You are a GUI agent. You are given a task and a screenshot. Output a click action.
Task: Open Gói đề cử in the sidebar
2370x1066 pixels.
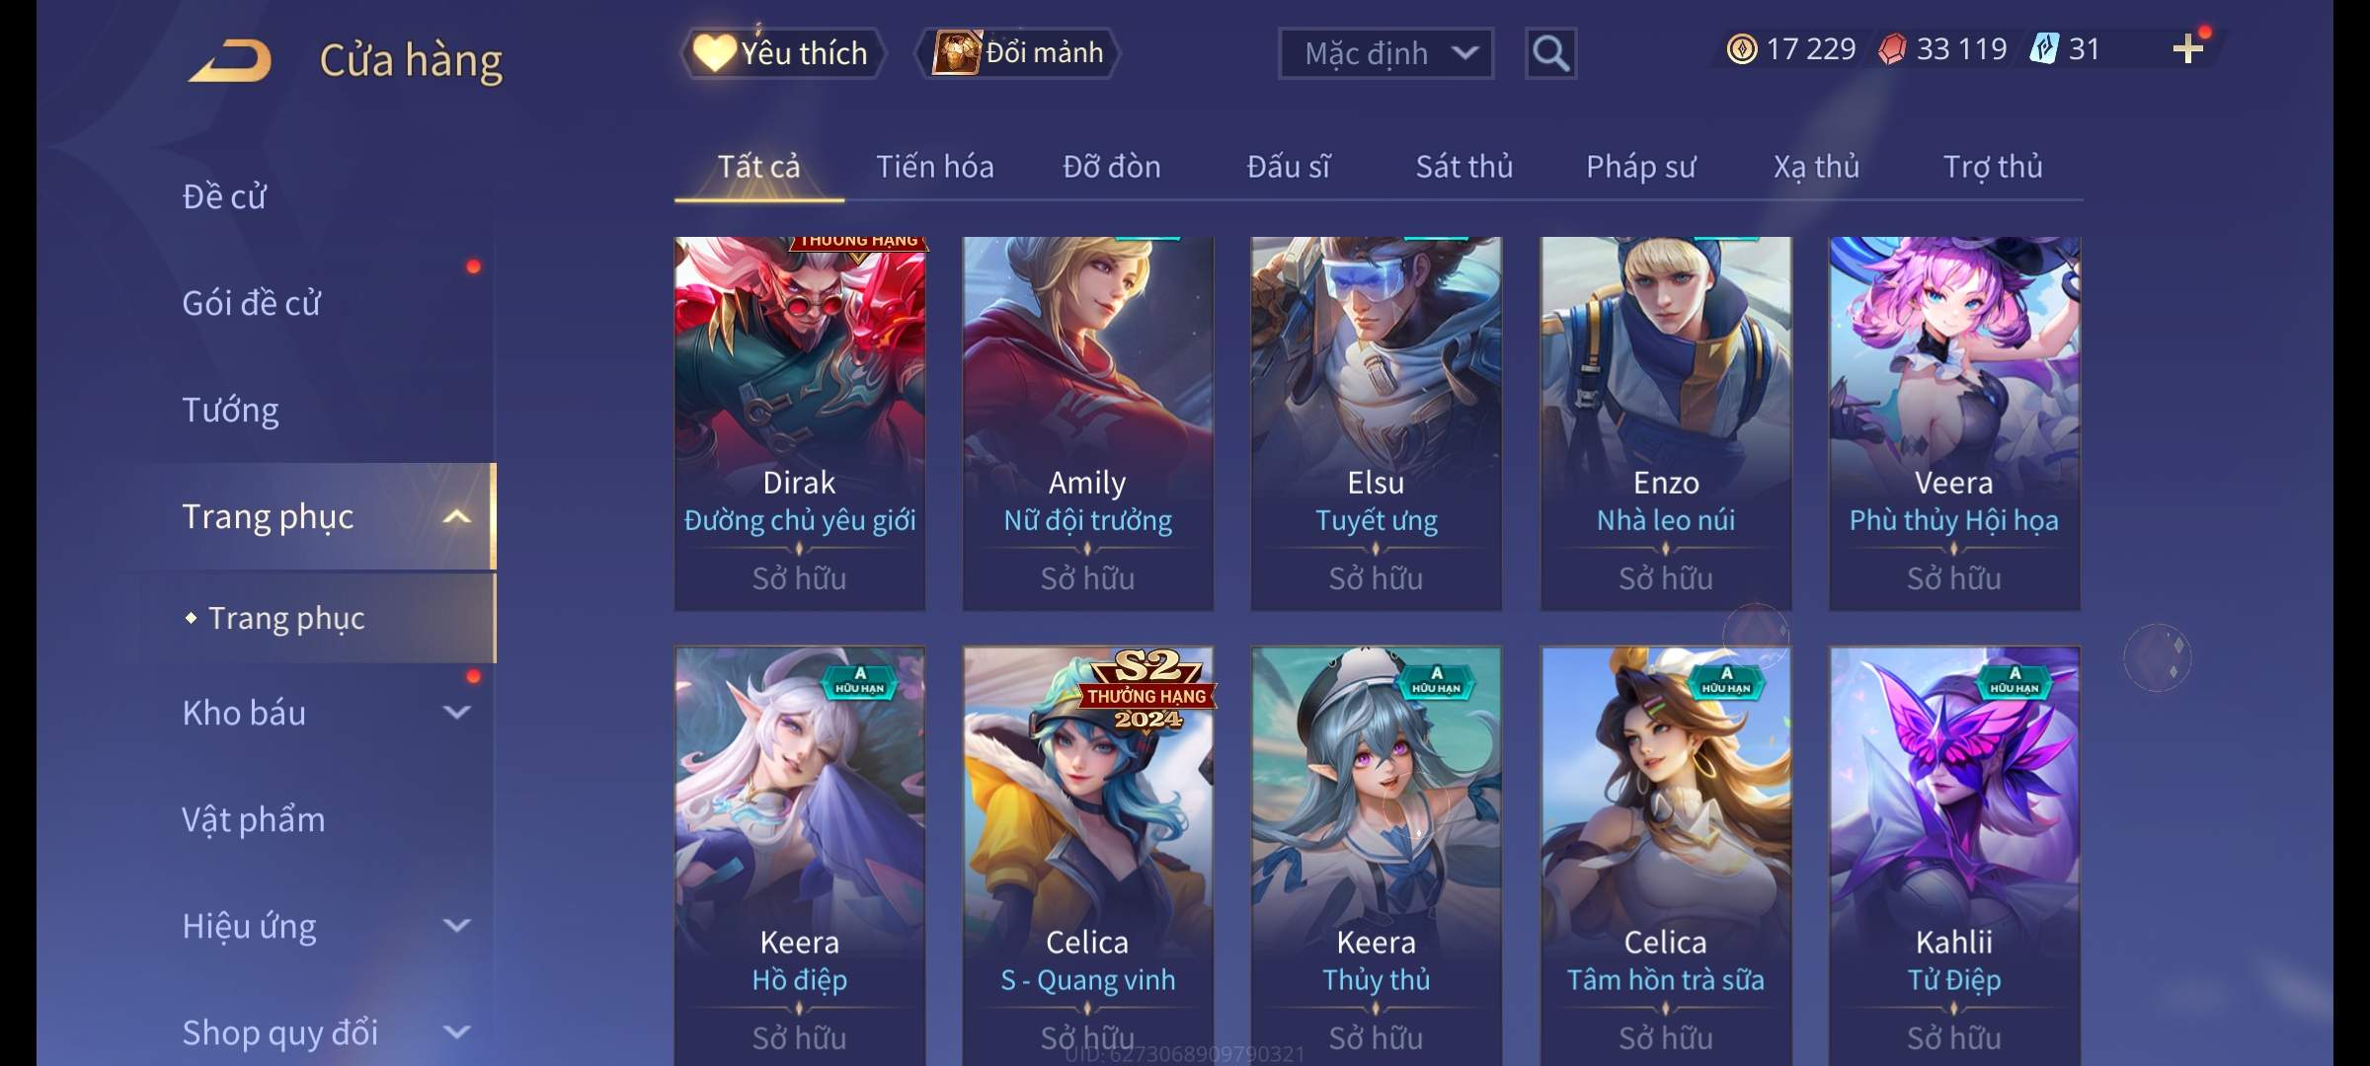click(252, 303)
